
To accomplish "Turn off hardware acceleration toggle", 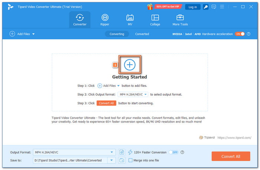I will [240, 34].
